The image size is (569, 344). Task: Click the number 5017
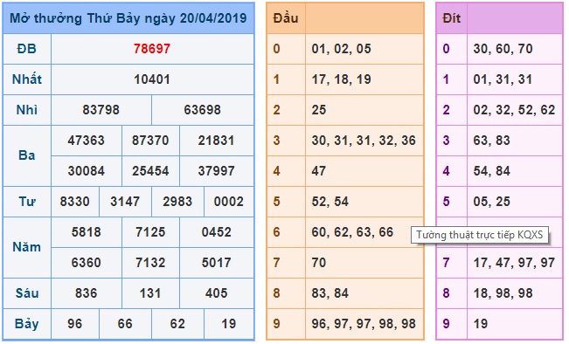coord(216,263)
